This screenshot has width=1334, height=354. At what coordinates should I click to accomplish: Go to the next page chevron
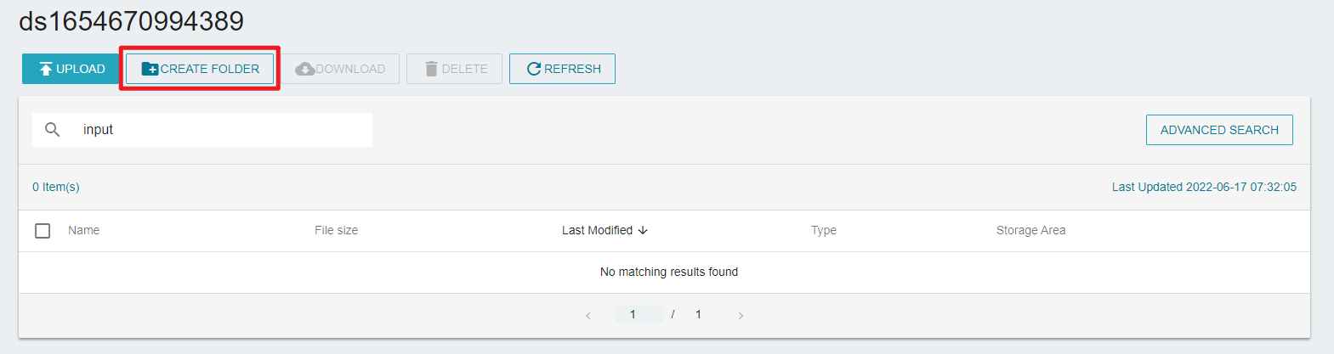[741, 316]
